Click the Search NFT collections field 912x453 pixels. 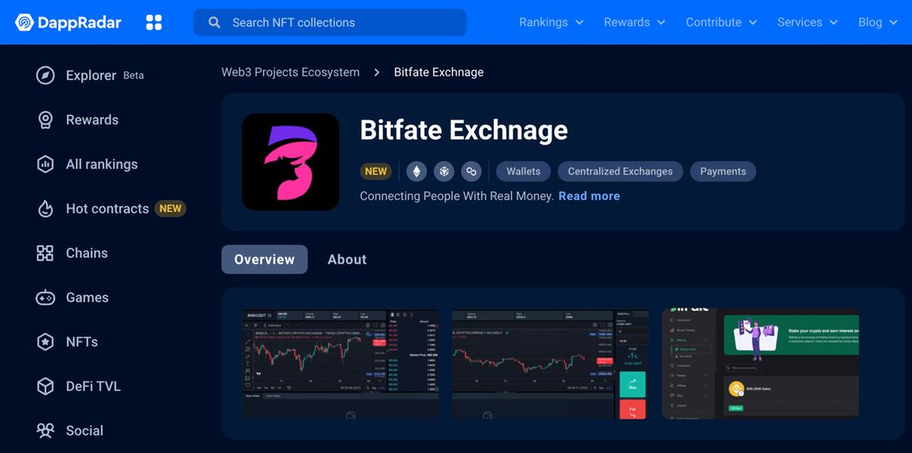pyautogui.click(x=330, y=23)
